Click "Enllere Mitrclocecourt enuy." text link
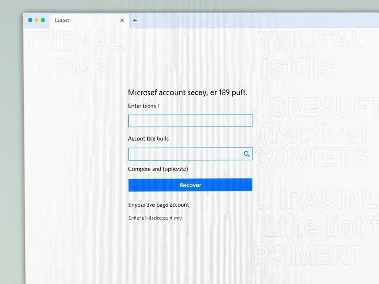 [x=155, y=218]
